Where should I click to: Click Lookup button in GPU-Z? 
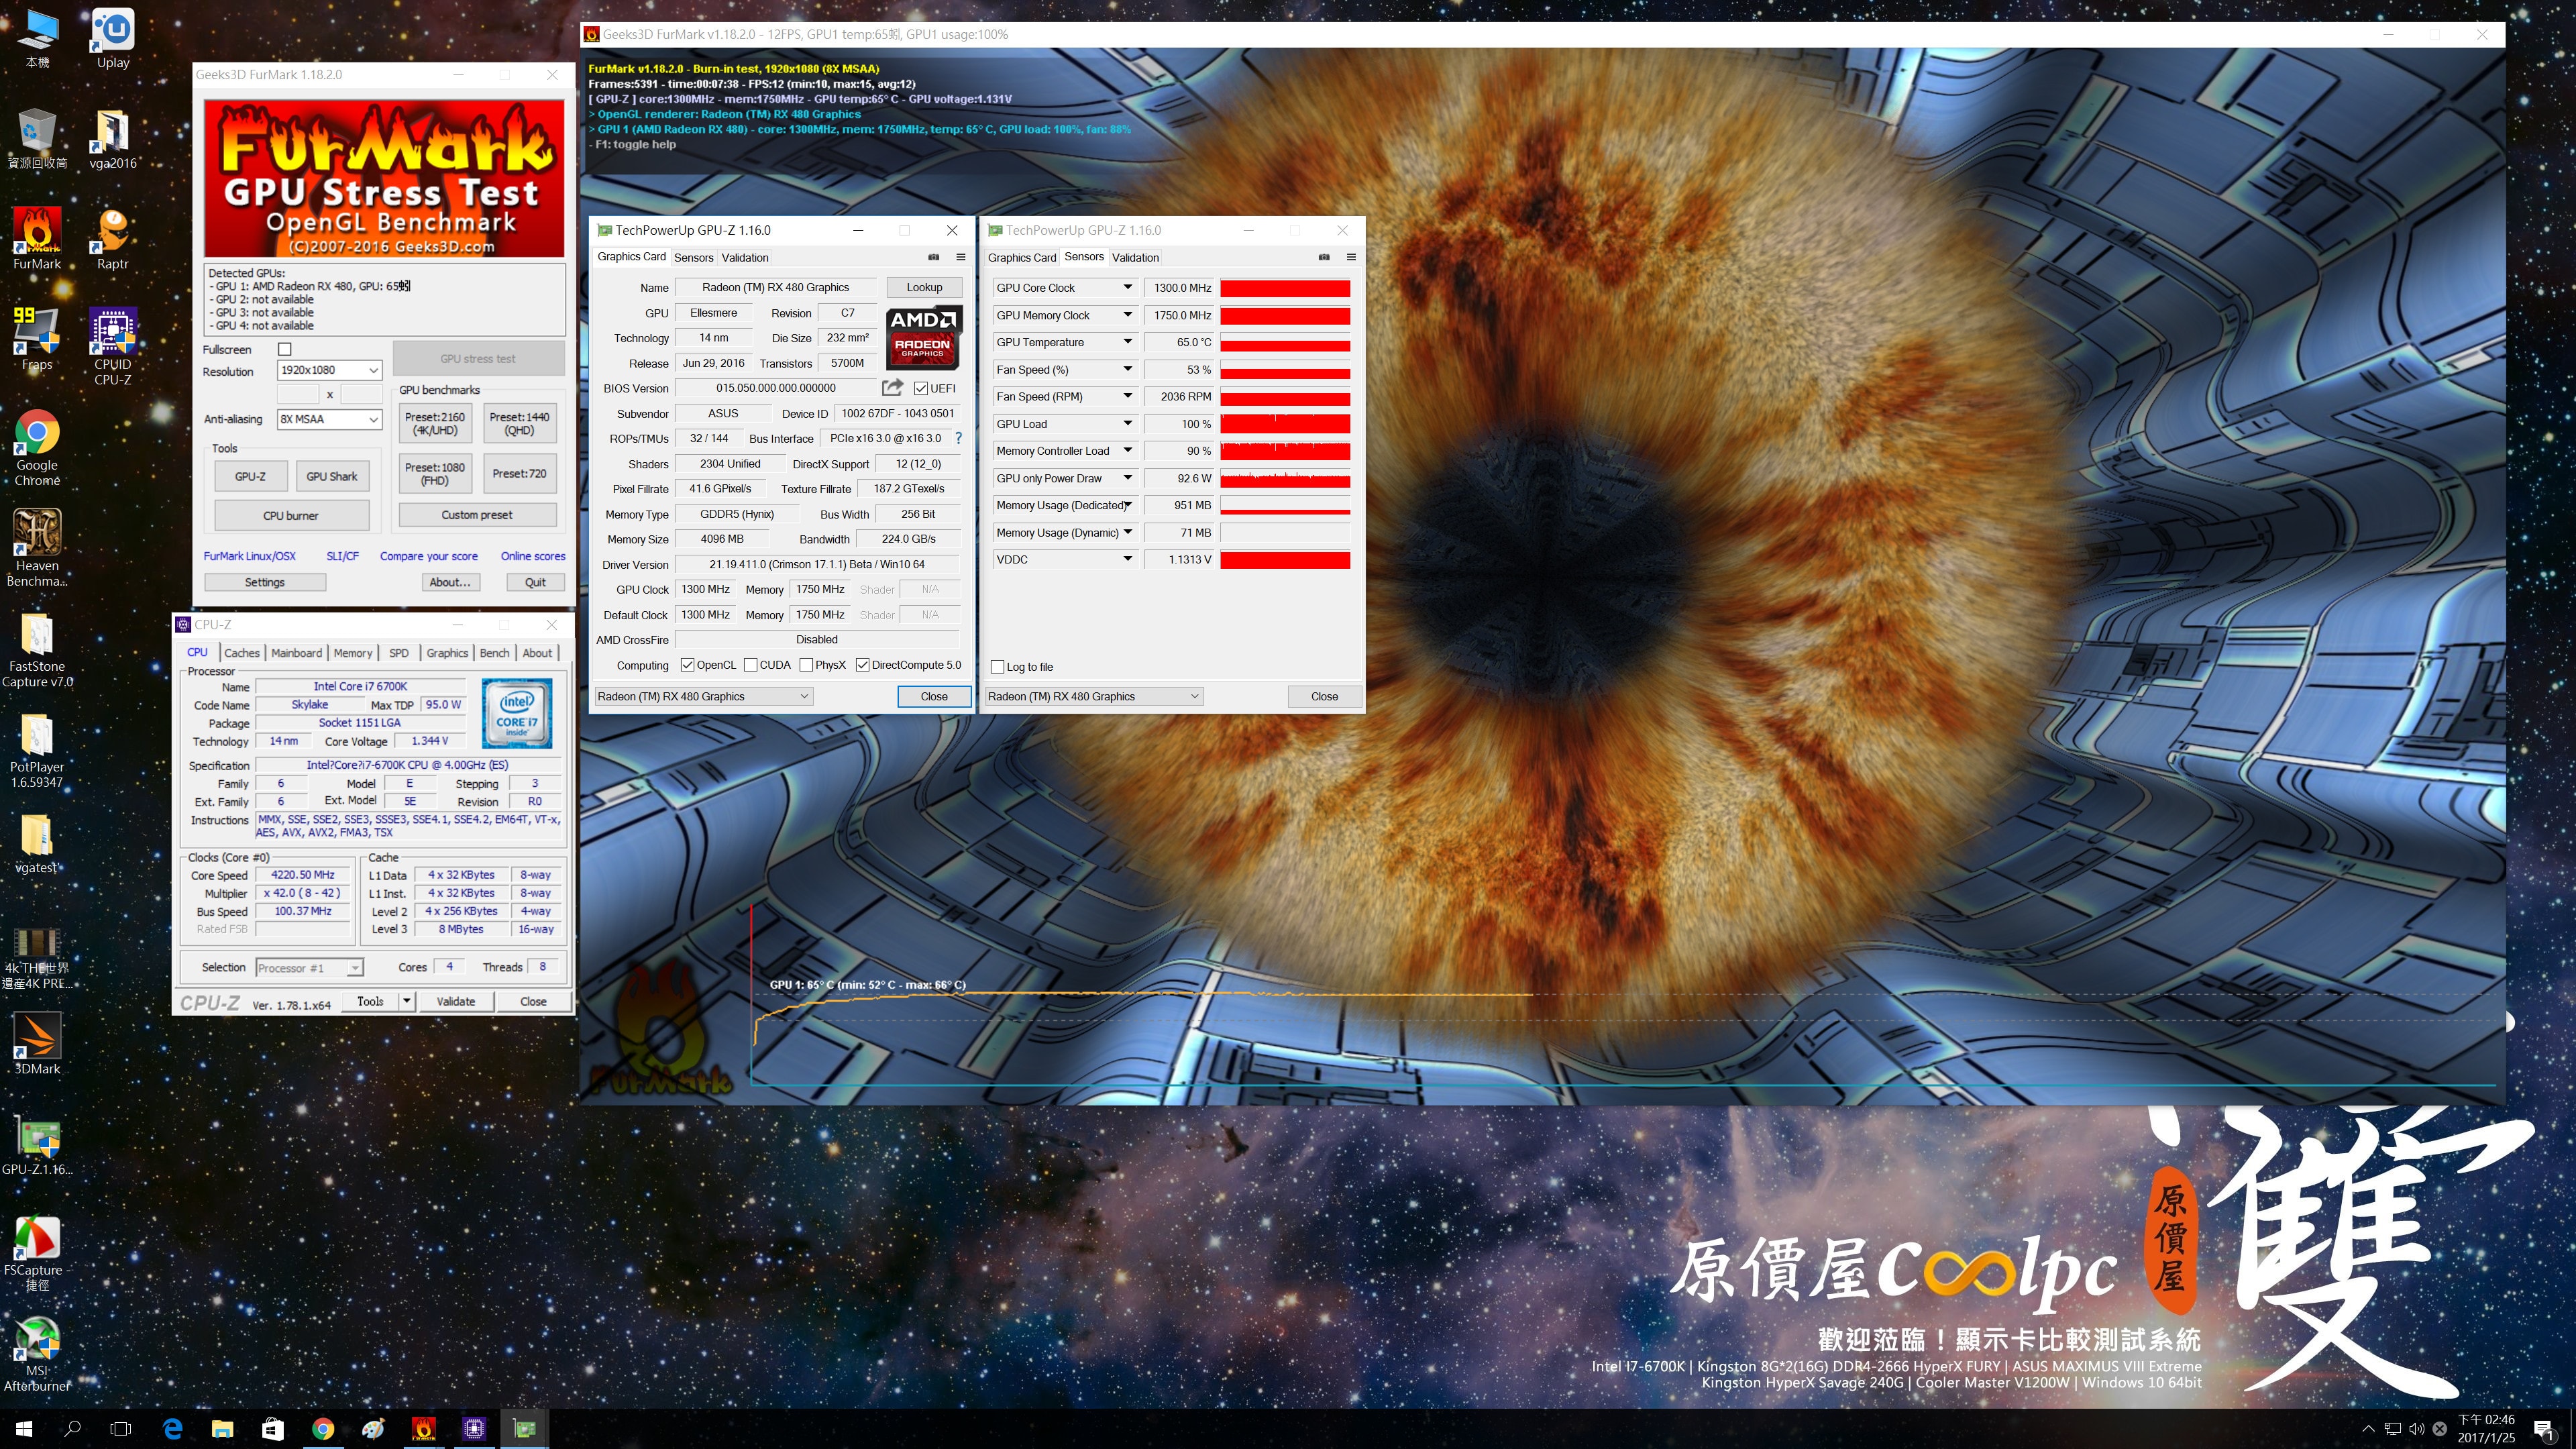(924, 287)
